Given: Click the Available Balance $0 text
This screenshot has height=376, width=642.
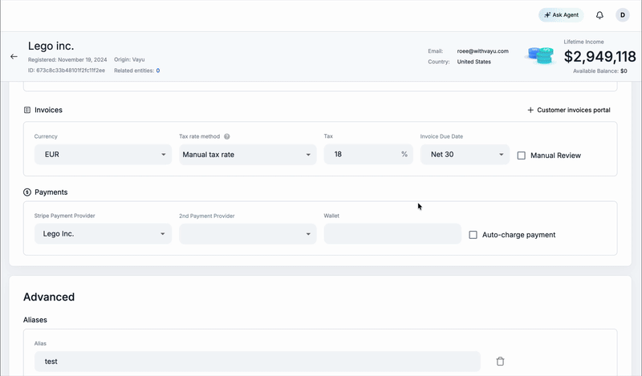Looking at the screenshot, I should 599,71.
